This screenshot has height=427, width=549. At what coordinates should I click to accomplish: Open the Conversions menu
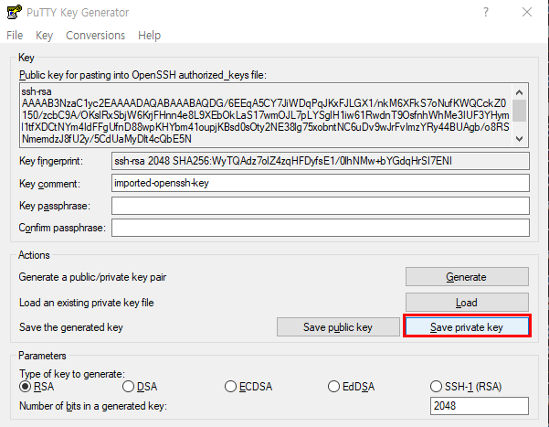95,36
